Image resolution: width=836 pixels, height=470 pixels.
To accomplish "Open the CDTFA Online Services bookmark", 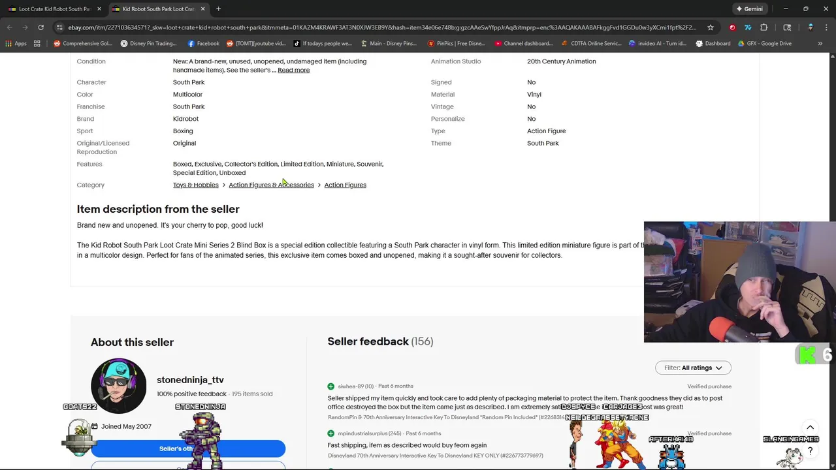I will (x=591, y=44).
